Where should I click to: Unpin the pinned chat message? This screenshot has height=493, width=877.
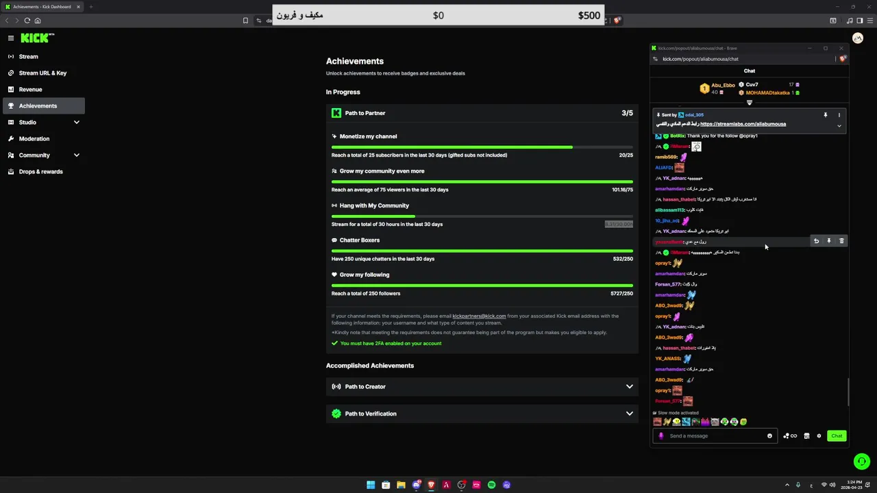(x=825, y=115)
